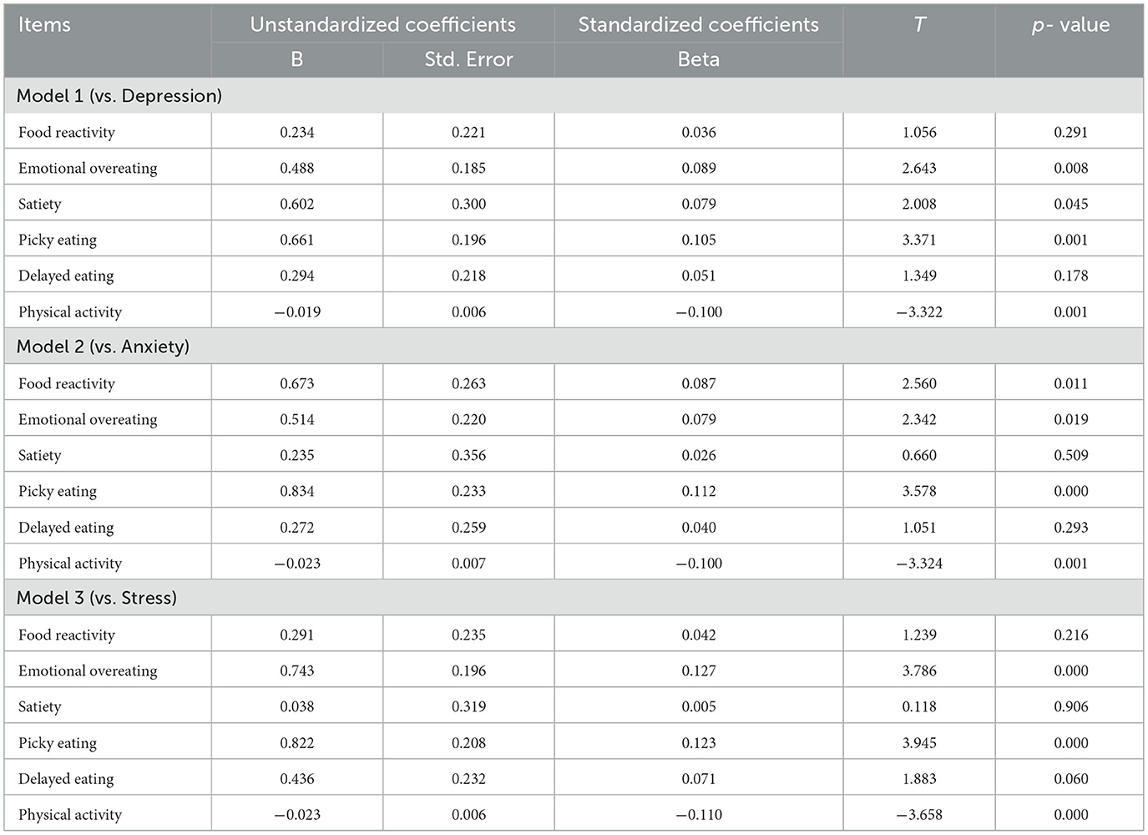
Task: Click the B value 0.488 cell
Action: pos(297,168)
